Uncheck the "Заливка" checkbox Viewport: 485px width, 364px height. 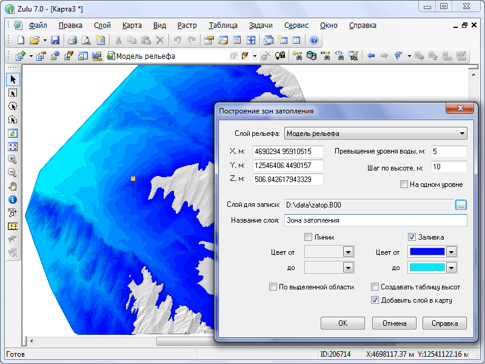[412, 237]
